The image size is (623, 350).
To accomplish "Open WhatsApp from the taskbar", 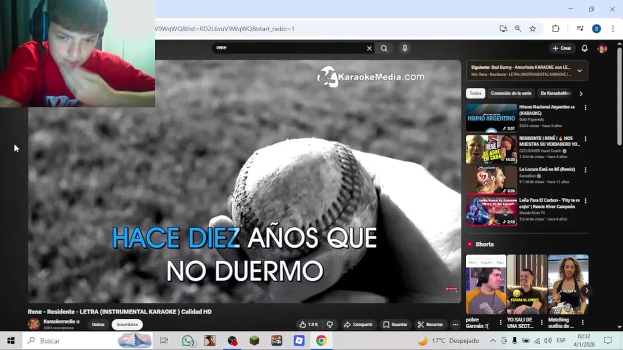I will [x=188, y=341].
